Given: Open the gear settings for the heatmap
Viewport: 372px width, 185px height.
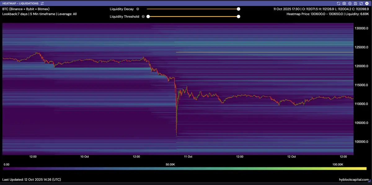Looking at the screenshot, I should tap(350, 3).
